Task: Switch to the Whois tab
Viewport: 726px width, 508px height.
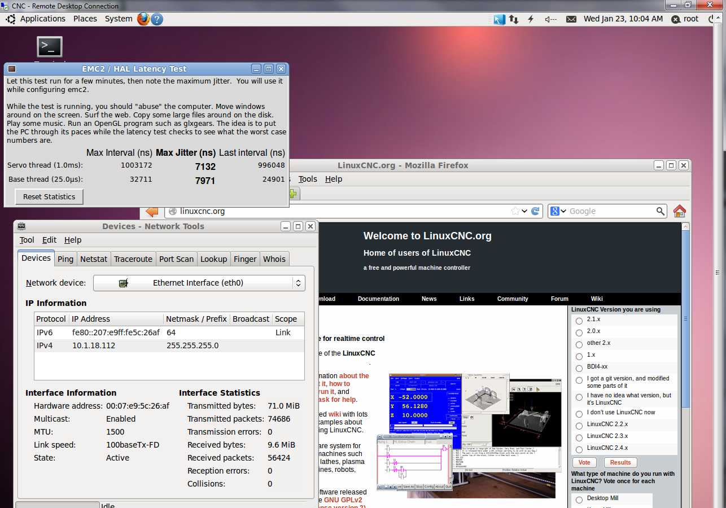Action: [x=274, y=259]
